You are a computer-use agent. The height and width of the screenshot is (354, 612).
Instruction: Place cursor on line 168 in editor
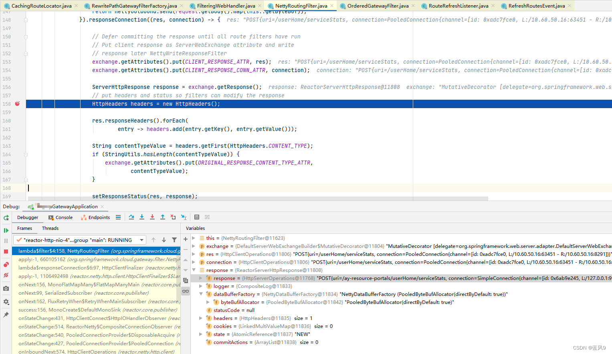(x=319, y=188)
